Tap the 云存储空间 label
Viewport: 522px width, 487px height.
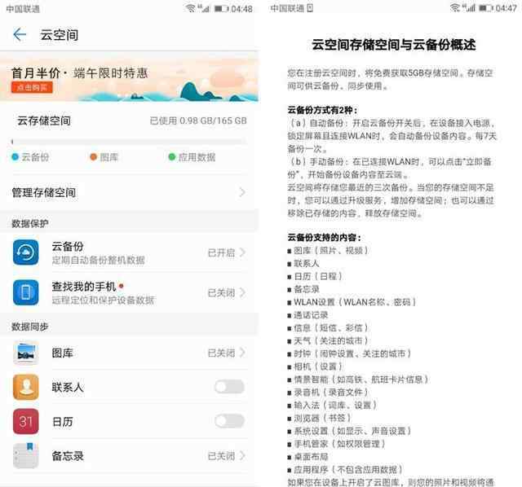coord(43,121)
